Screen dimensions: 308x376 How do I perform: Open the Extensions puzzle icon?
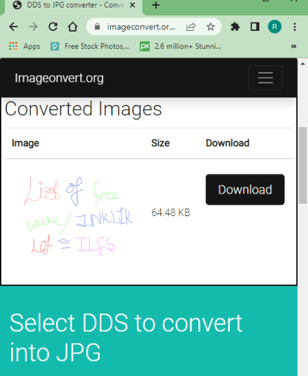pyautogui.click(x=235, y=27)
